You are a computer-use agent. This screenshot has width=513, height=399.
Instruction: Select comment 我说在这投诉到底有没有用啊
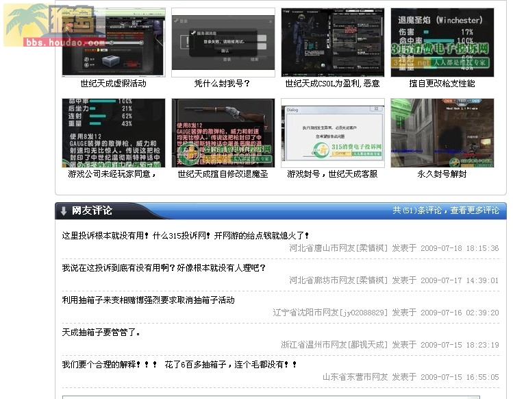(164, 268)
